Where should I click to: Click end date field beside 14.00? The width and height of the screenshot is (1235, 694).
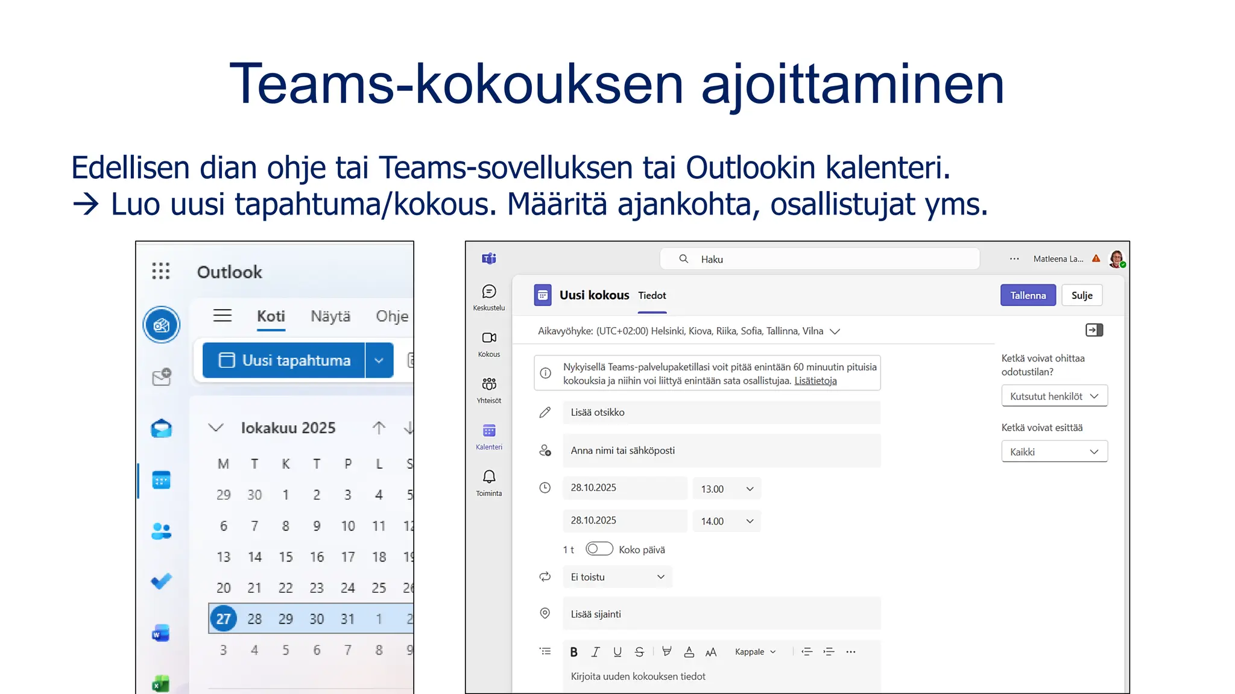[625, 520]
